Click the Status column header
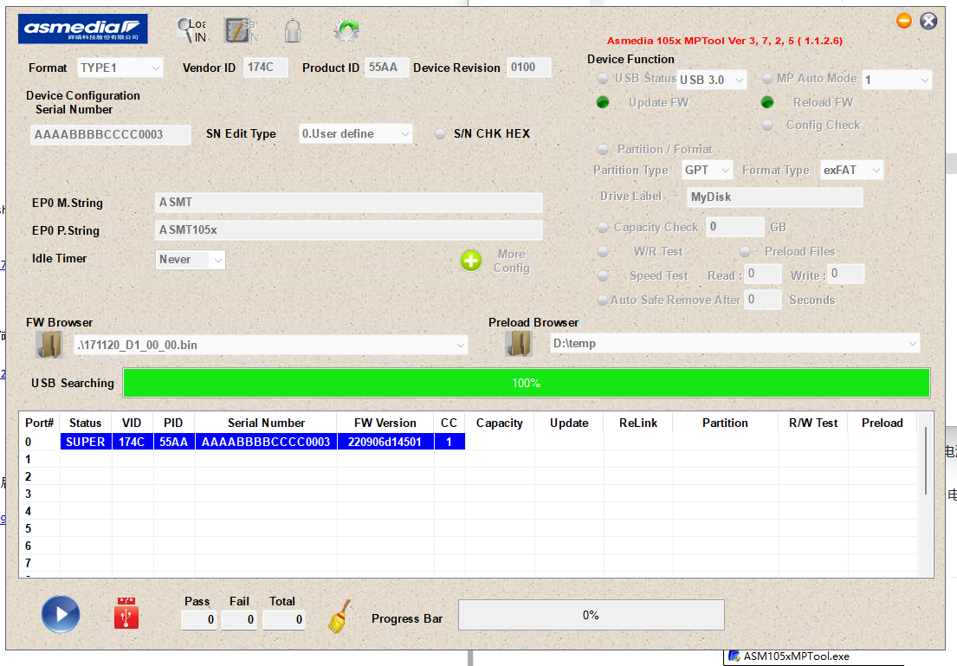 (x=86, y=423)
